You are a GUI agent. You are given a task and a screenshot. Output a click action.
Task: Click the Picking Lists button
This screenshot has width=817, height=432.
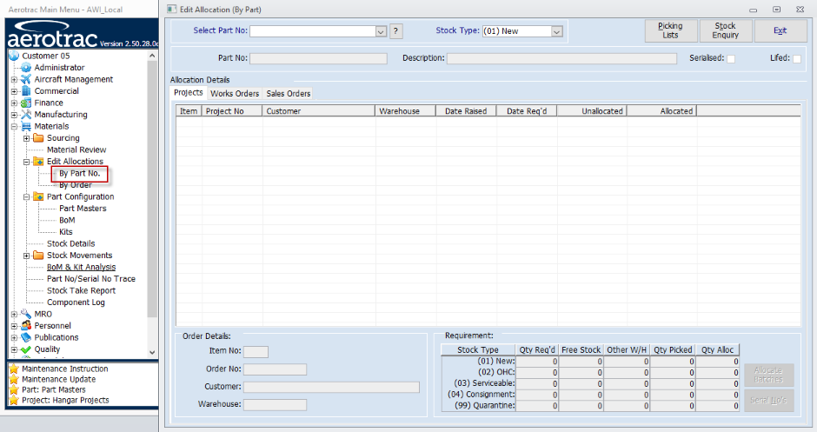point(671,30)
